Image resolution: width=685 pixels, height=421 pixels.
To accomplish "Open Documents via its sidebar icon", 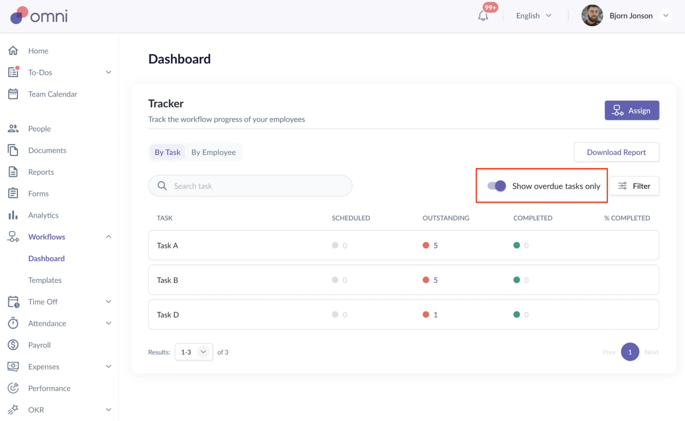I will [13, 150].
